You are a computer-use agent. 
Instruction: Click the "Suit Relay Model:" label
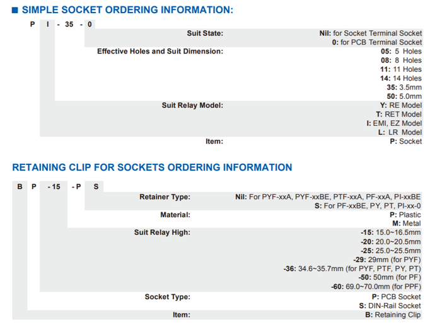tap(192, 105)
